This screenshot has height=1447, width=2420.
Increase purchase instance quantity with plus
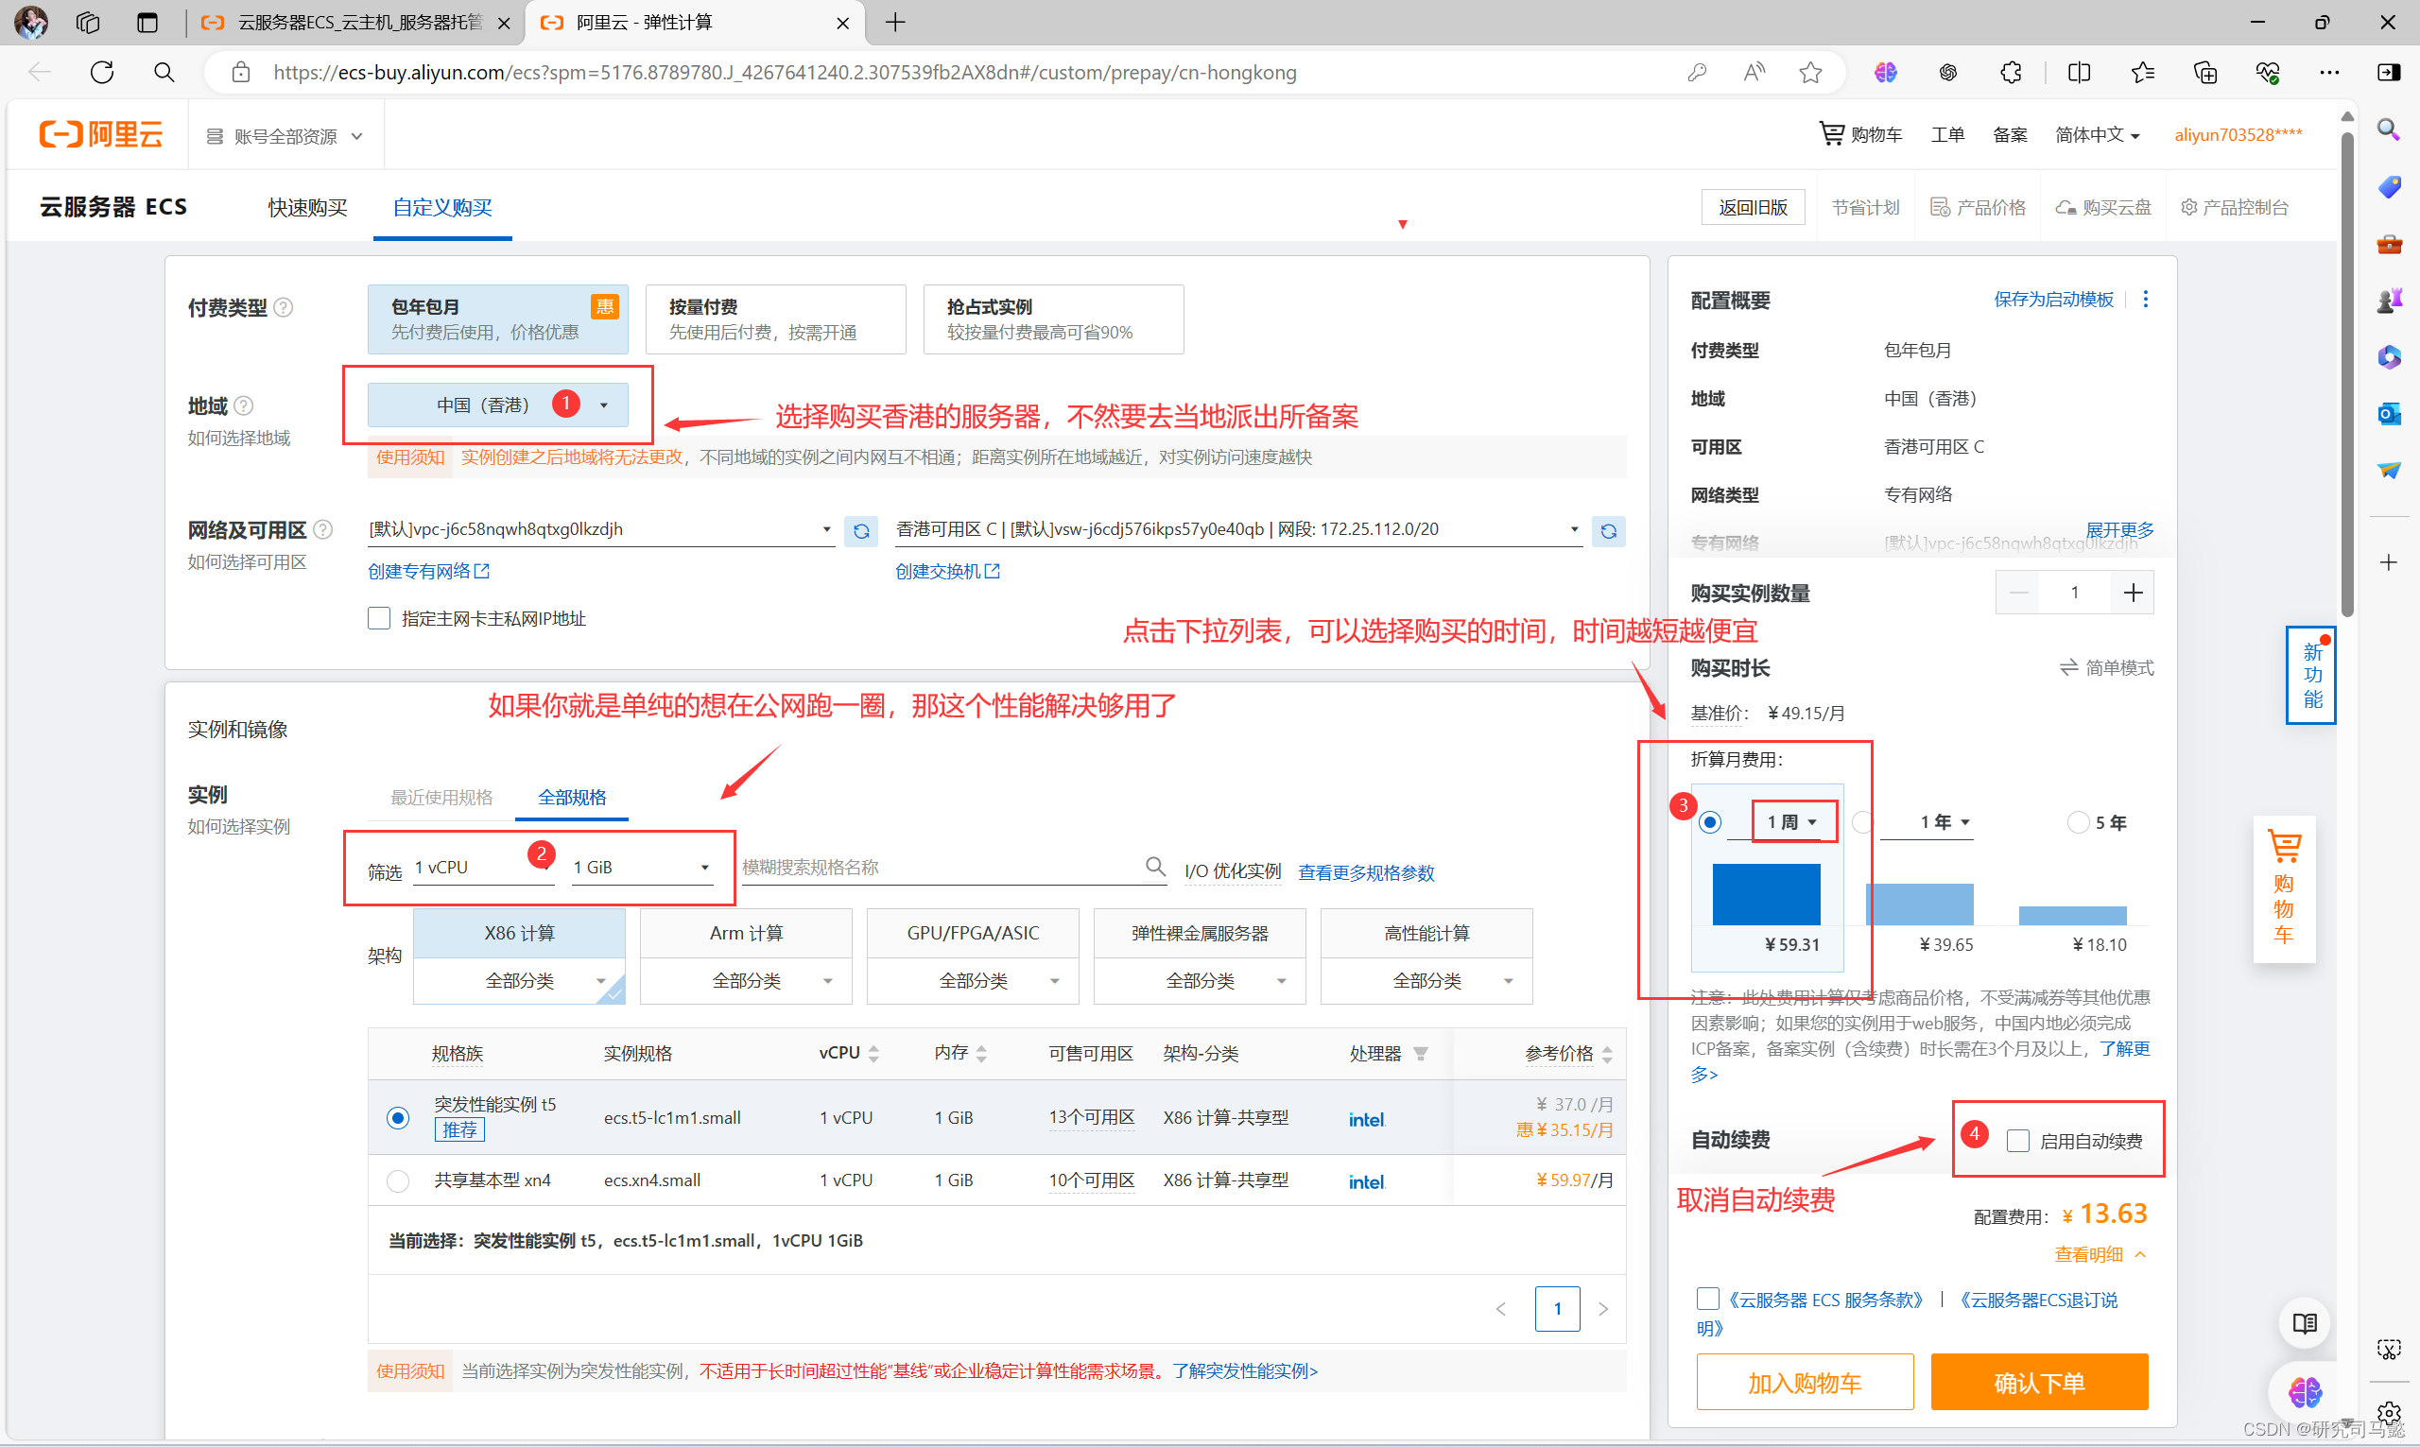tap(2133, 592)
